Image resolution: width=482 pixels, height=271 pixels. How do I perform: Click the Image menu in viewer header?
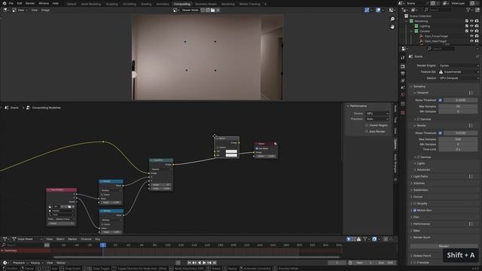click(45, 10)
